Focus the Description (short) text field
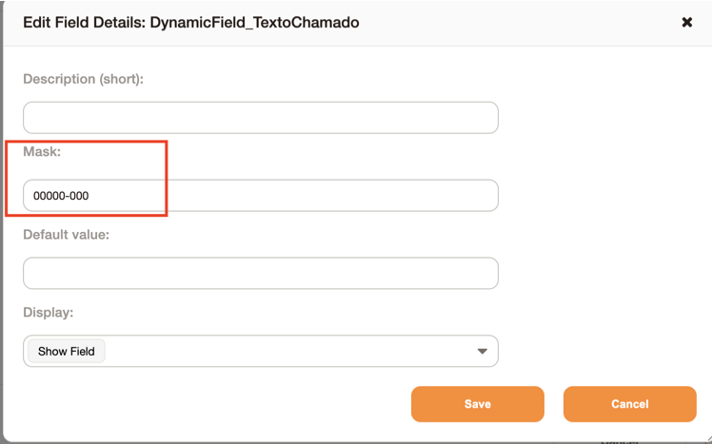 pyautogui.click(x=261, y=118)
